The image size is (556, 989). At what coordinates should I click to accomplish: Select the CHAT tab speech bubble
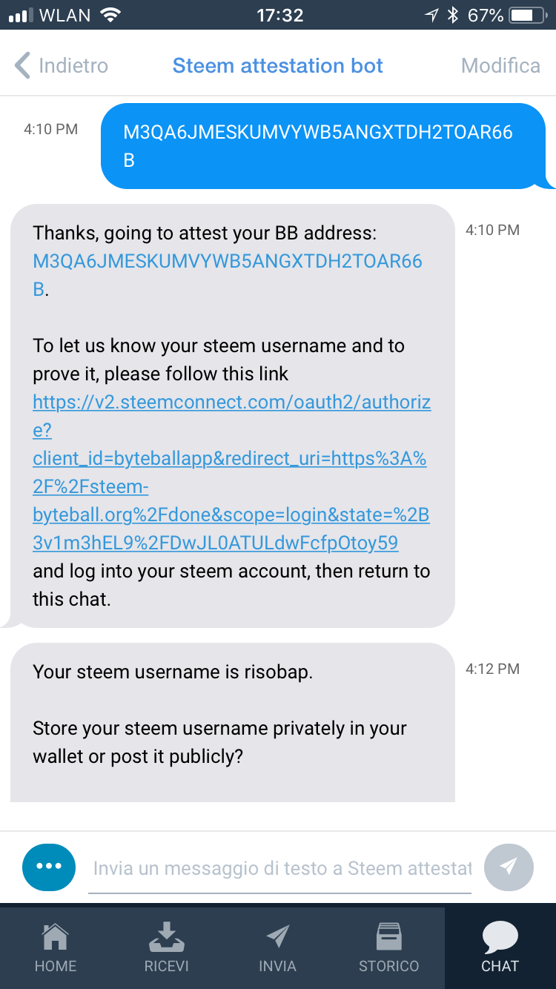pos(500,937)
